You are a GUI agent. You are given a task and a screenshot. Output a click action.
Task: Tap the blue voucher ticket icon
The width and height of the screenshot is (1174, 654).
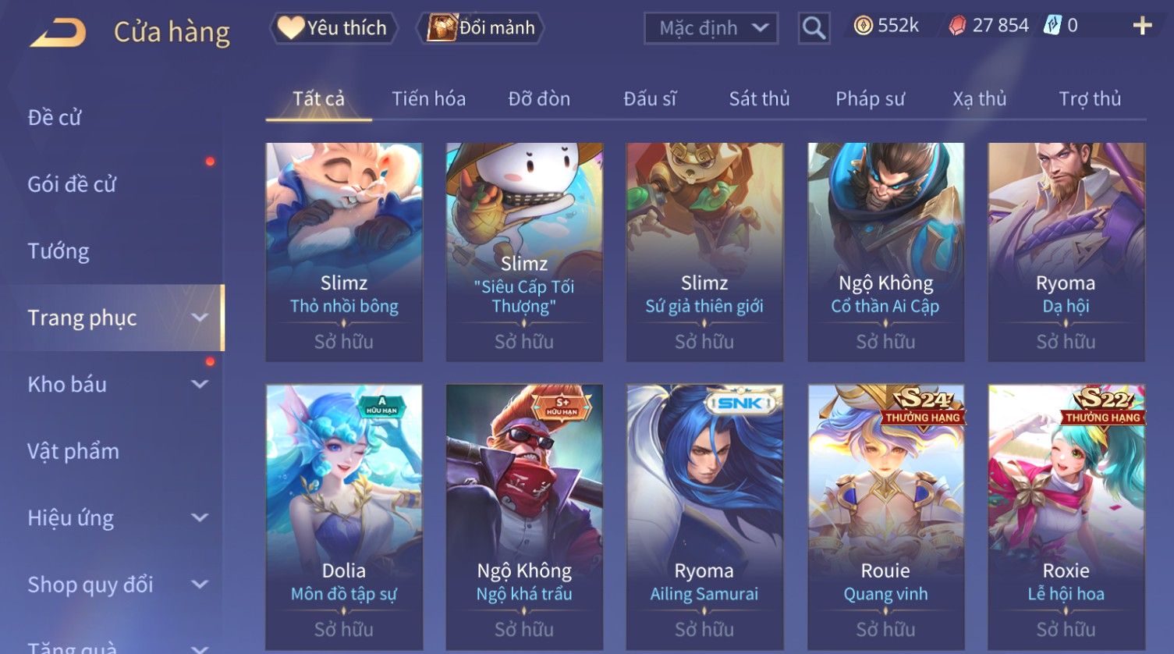pos(1053,26)
